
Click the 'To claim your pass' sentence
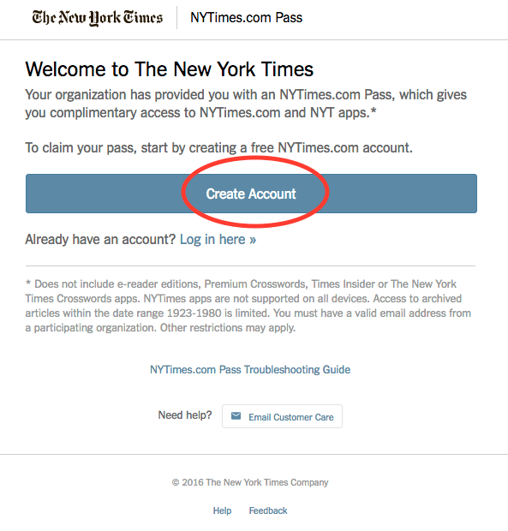(219, 148)
